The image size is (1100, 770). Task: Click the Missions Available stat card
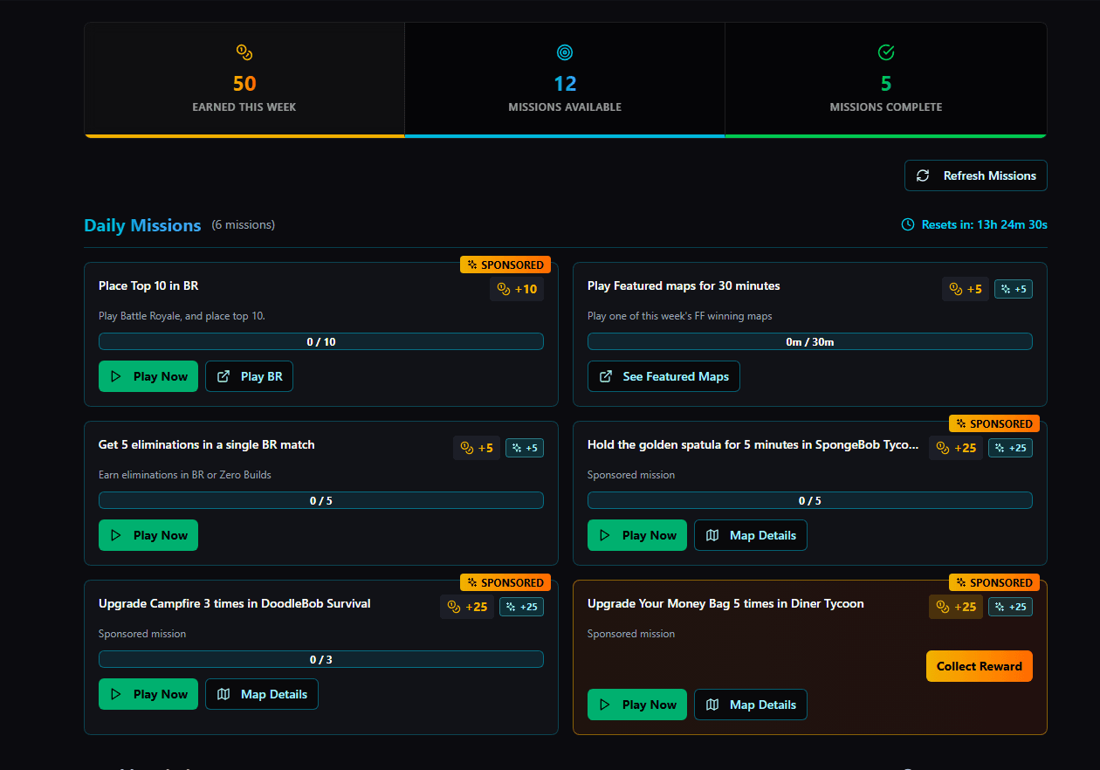(x=565, y=79)
